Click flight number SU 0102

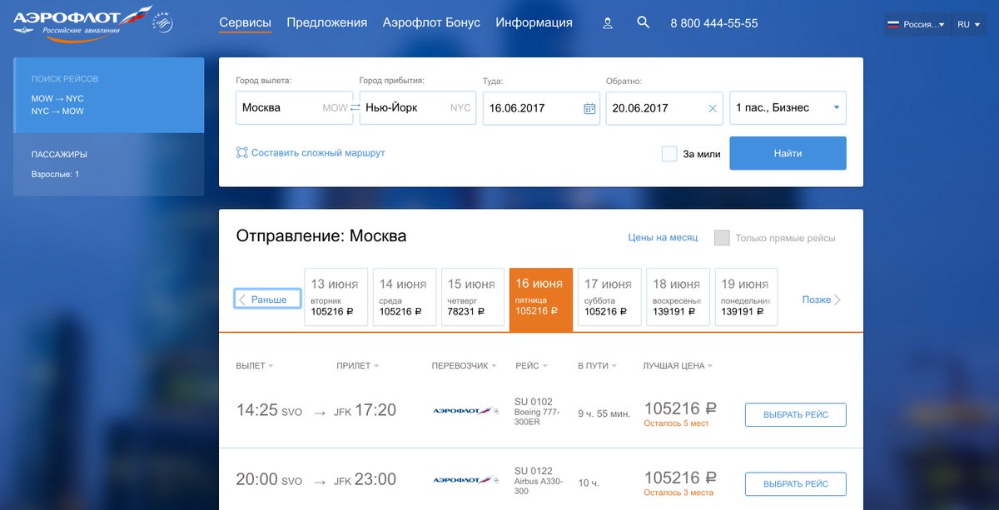click(x=534, y=402)
